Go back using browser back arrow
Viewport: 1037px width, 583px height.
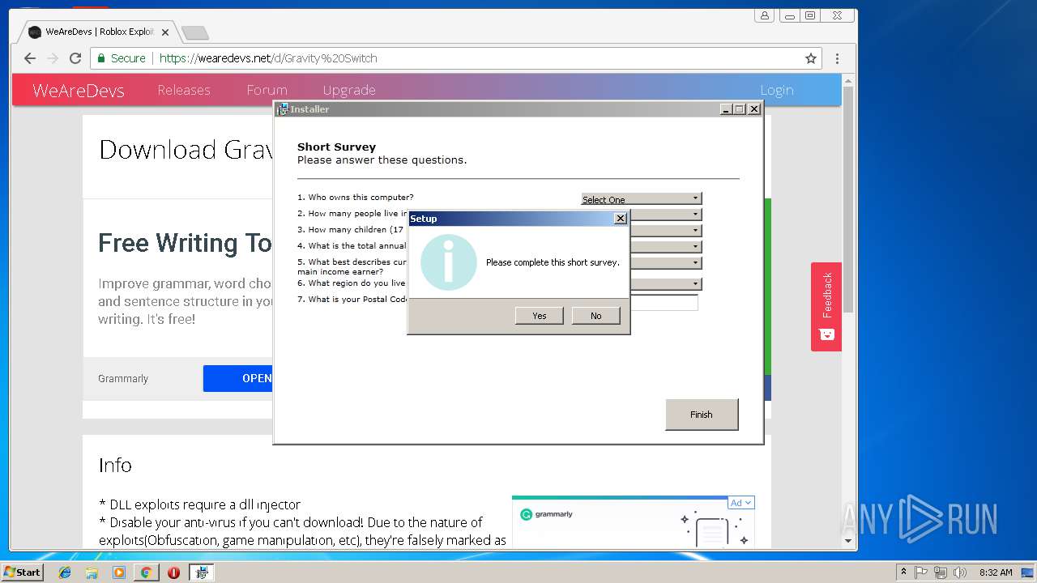(x=30, y=58)
